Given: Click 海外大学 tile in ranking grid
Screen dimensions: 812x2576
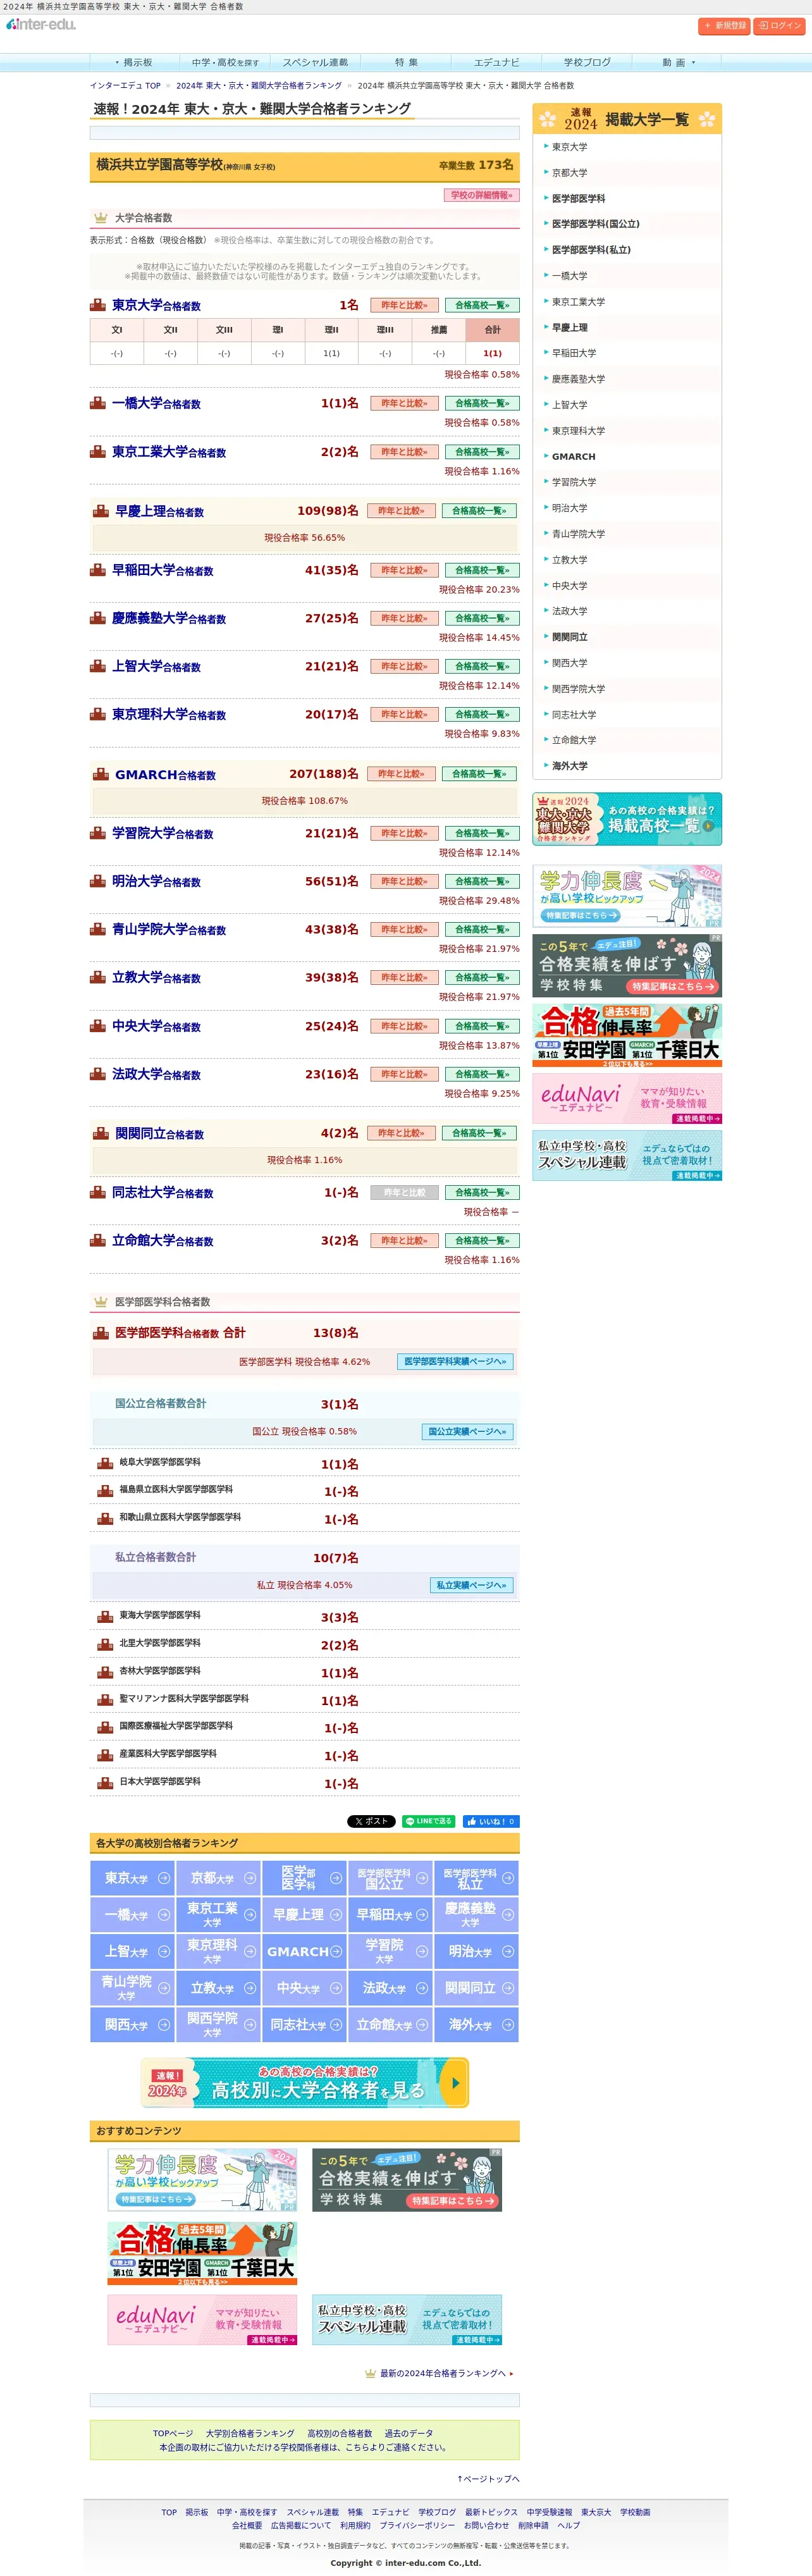Looking at the screenshot, I should [x=476, y=2025].
